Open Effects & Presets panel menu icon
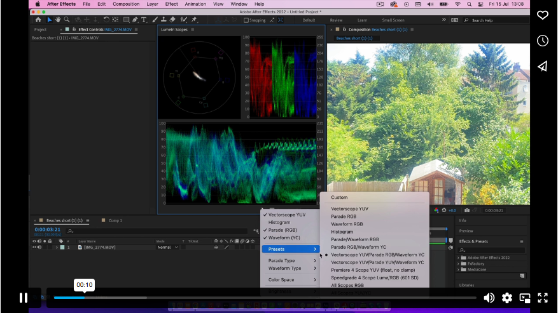 point(522,242)
